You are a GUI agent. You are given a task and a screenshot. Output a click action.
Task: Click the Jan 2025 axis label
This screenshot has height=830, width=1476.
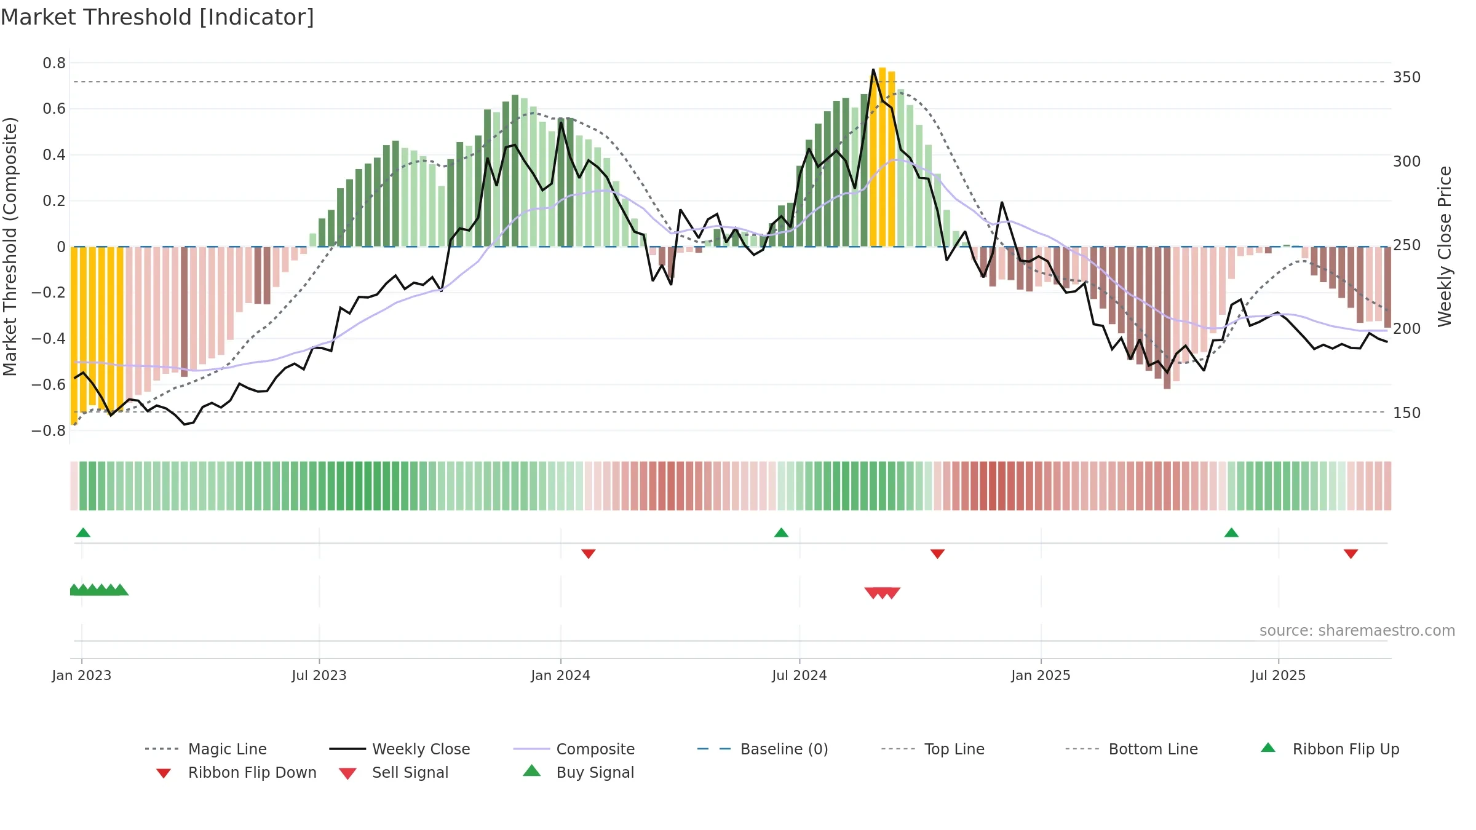pyautogui.click(x=1041, y=675)
